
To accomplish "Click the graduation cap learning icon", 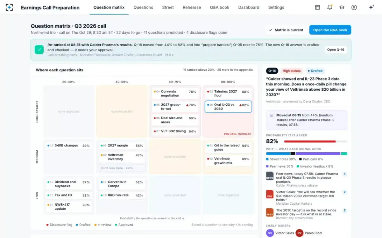I will pos(342,7).
